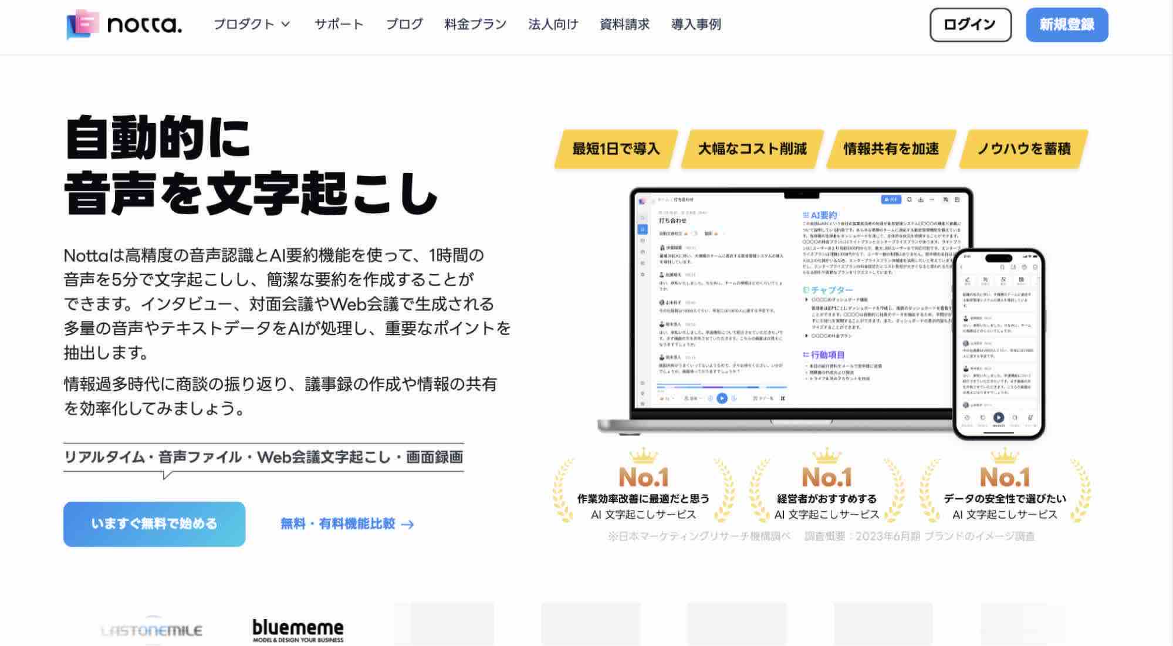The height and width of the screenshot is (646, 1173).
Task: Expand the プロダクト dropdown menu
Action: [252, 24]
